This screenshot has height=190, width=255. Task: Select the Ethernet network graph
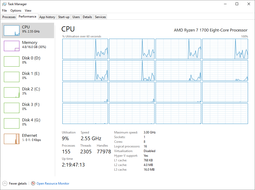pyautogui.click(x=12, y=139)
